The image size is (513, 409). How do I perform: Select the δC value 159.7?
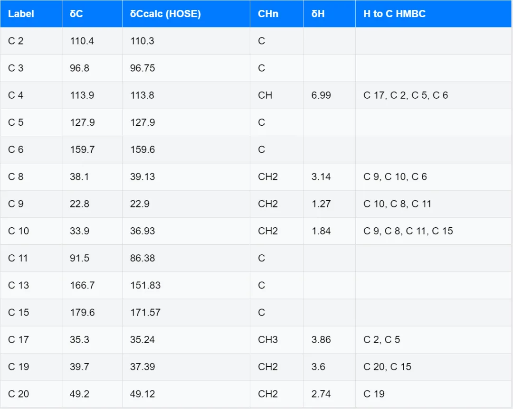pos(82,149)
